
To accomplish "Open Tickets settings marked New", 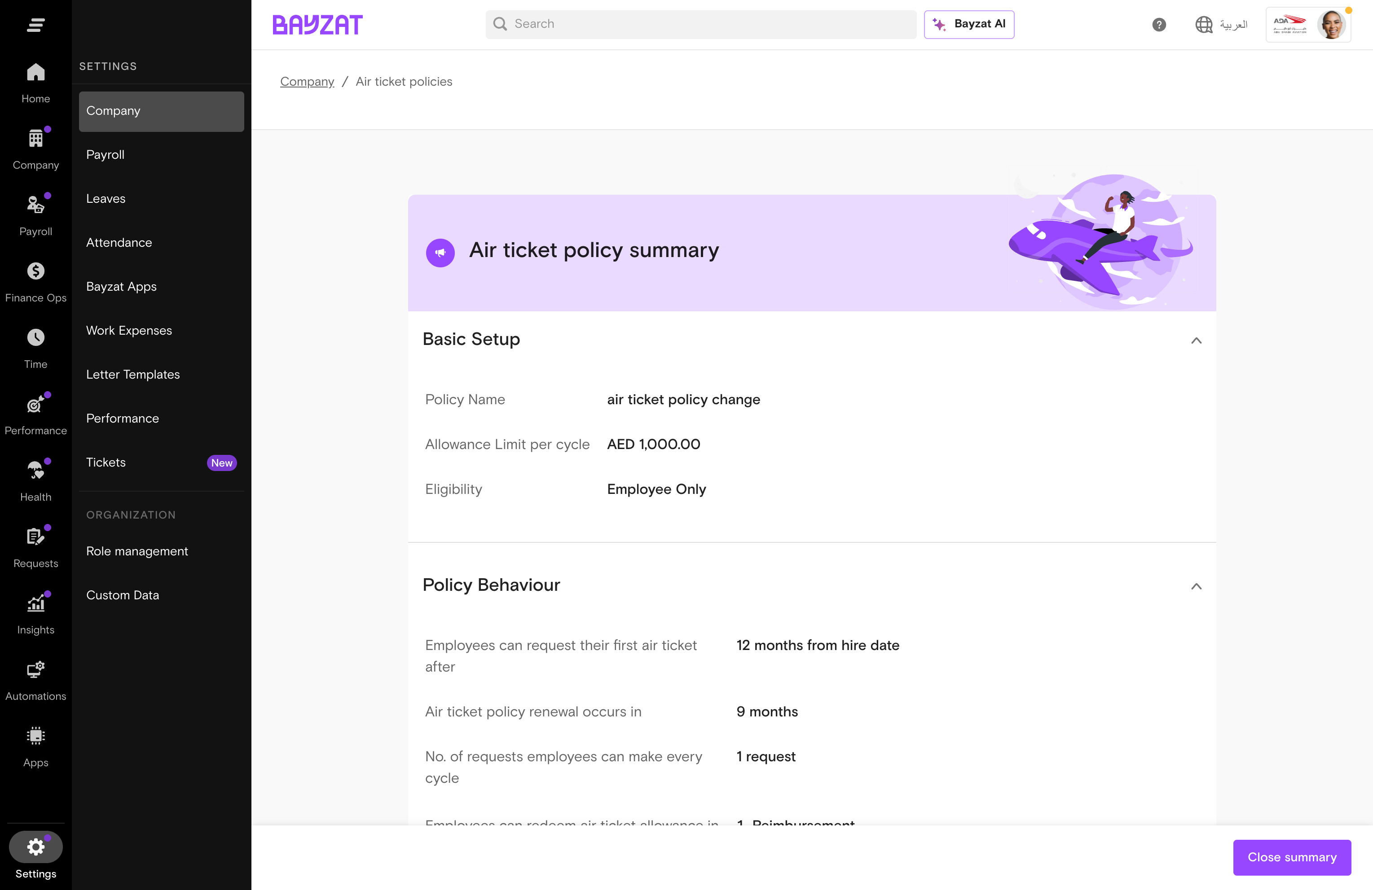I will point(162,462).
